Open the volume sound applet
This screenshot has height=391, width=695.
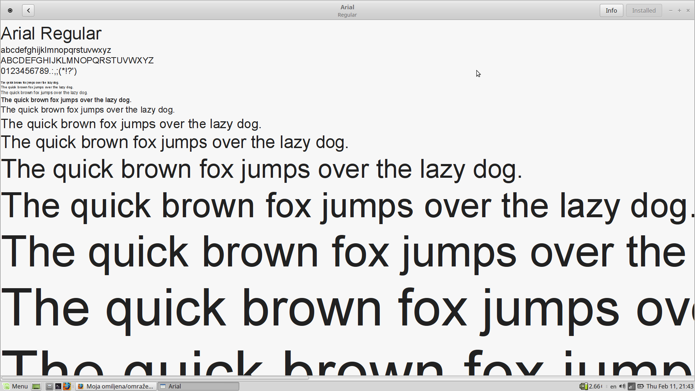click(x=622, y=386)
